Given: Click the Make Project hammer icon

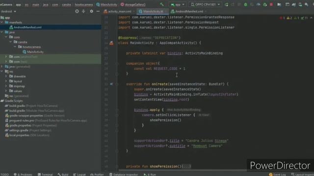Looking at the screenshot, I should [161, 4].
